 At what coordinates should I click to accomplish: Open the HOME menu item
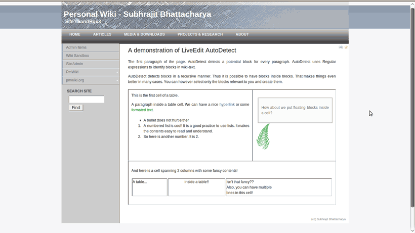(x=75, y=34)
